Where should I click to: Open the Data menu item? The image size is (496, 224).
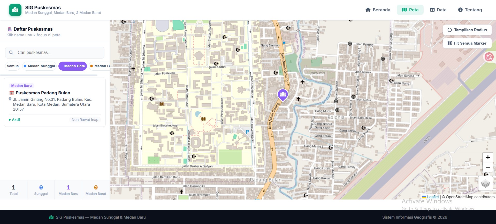[x=438, y=10]
